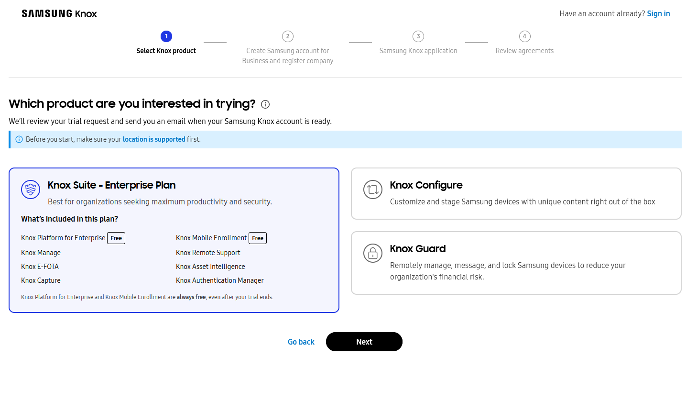The height and width of the screenshot is (402, 697).
Task: Click Free badge next to Knox Mobile Enrollment
Action: point(258,238)
